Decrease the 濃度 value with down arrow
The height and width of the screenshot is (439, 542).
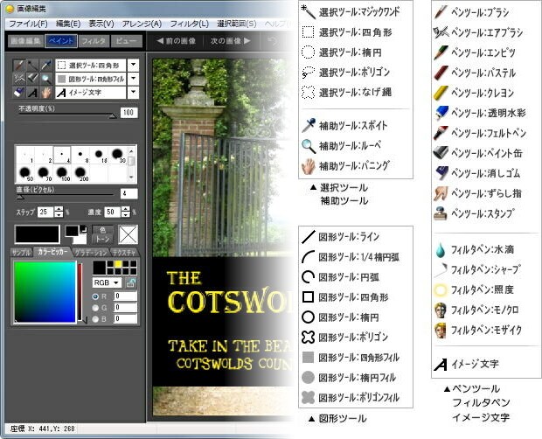(x=126, y=214)
